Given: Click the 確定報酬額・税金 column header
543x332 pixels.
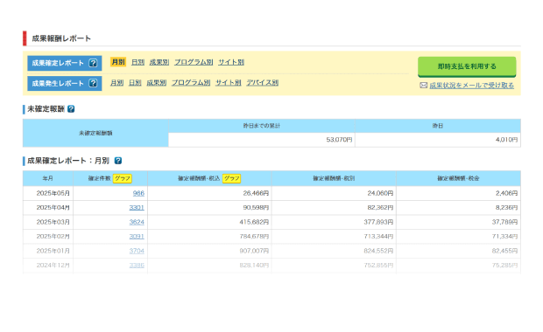Looking at the screenshot, I should click(x=459, y=178).
